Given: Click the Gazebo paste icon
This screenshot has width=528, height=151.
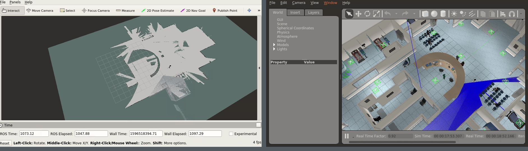Looking at the screenshot, I should (x=492, y=14).
